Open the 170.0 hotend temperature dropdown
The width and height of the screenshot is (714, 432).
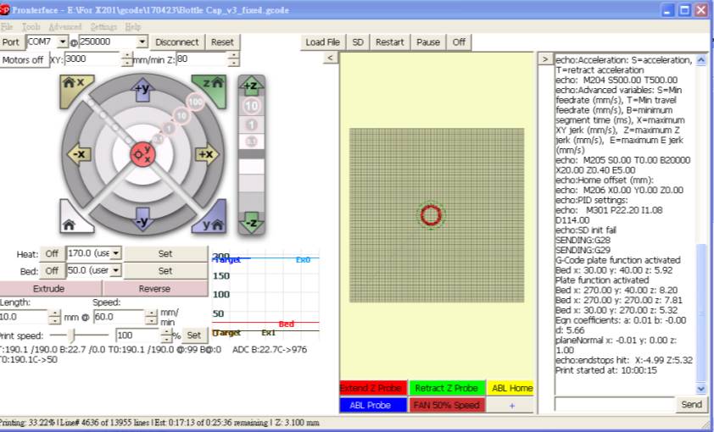(116, 253)
